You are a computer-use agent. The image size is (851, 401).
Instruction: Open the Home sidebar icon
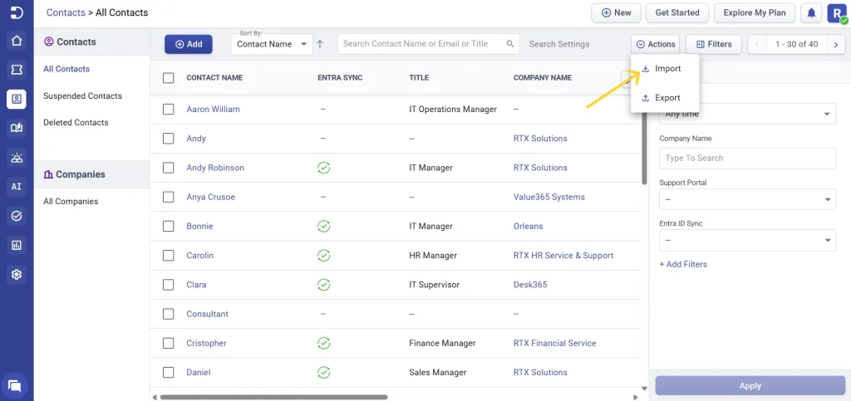click(17, 42)
